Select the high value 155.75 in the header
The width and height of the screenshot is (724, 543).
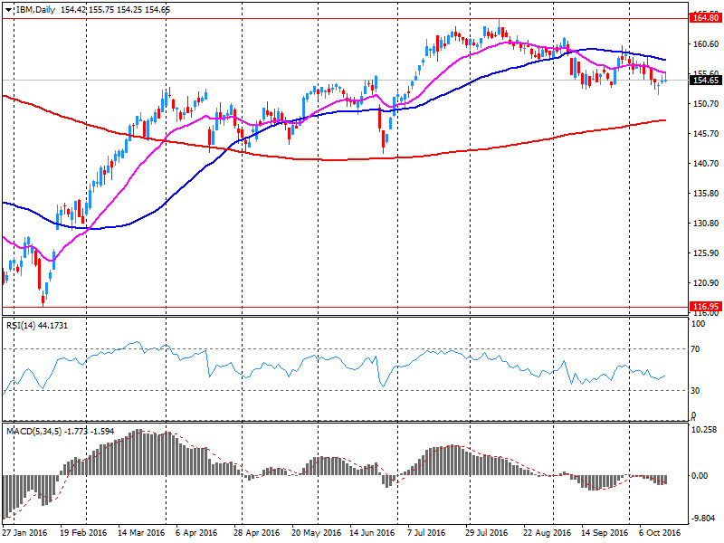pos(101,10)
